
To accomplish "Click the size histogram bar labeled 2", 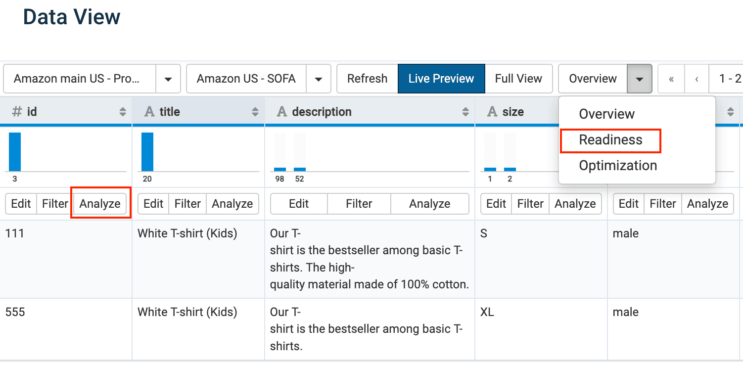I will click(x=510, y=169).
